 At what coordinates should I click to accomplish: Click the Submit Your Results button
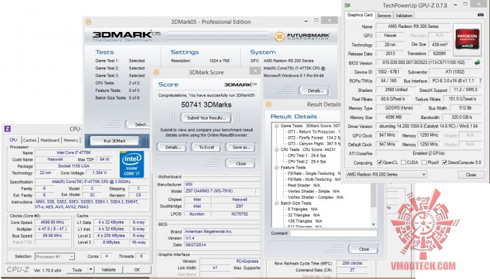[206, 118]
